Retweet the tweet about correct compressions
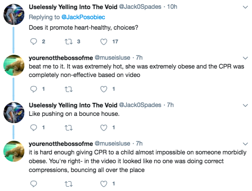The width and height of the screenshot is (252, 191). click(69, 184)
